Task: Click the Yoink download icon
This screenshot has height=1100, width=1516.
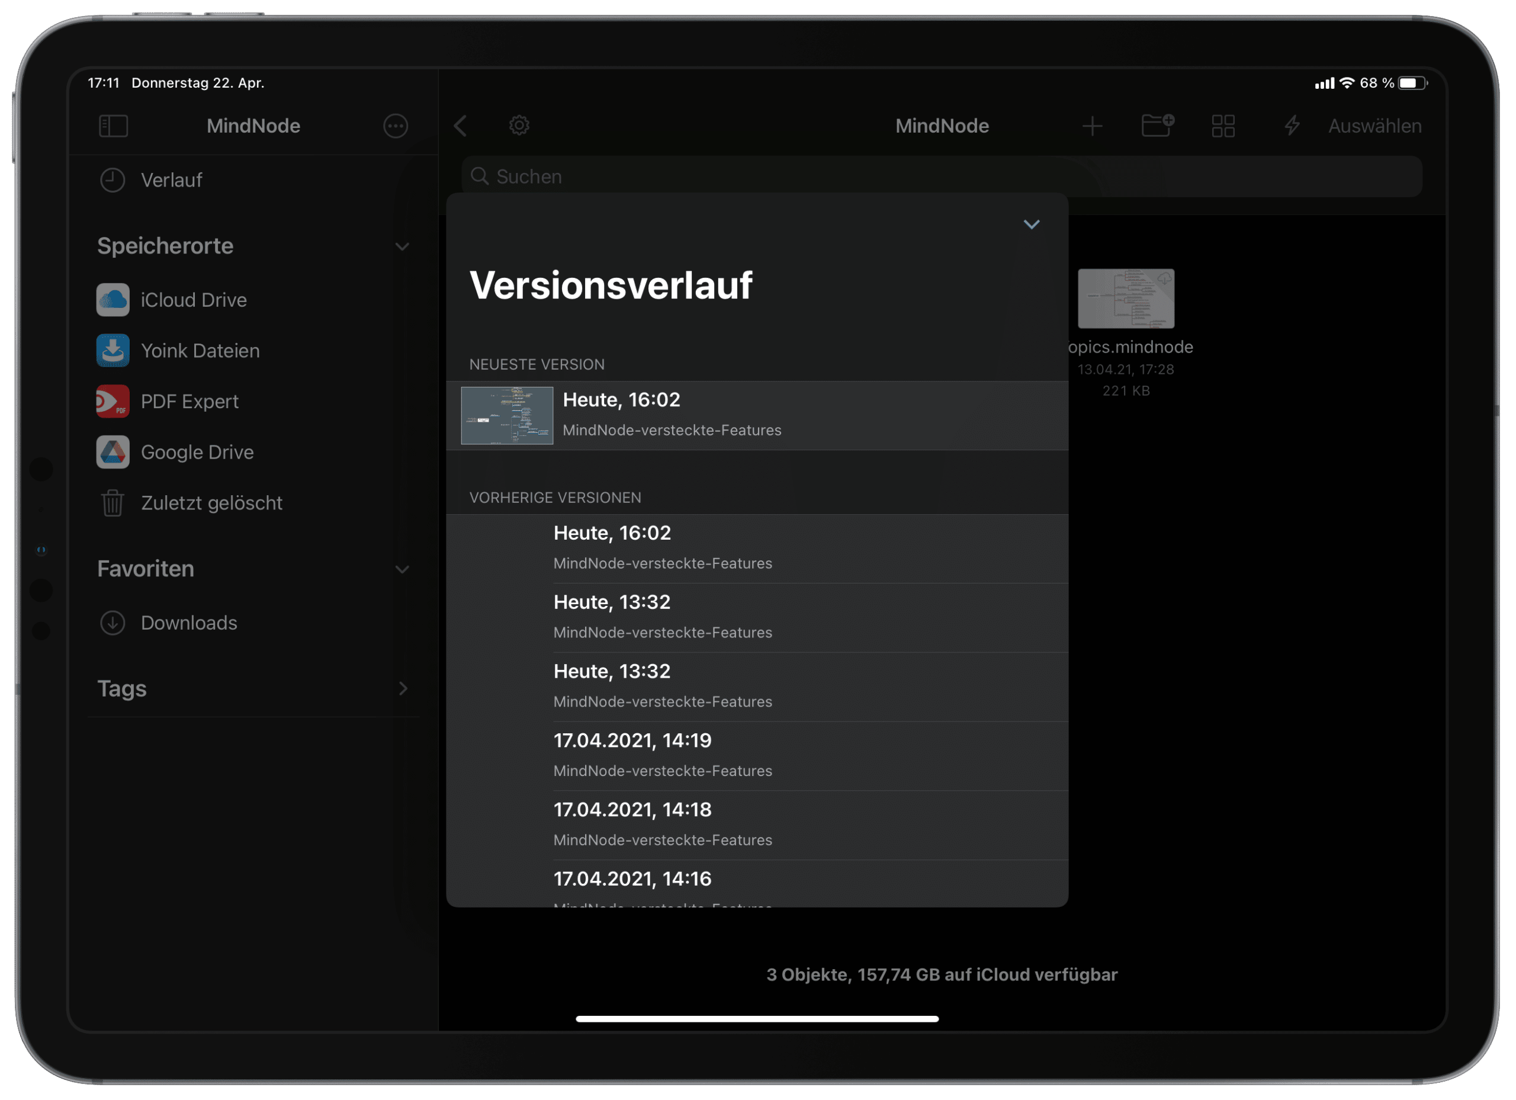Action: [113, 351]
